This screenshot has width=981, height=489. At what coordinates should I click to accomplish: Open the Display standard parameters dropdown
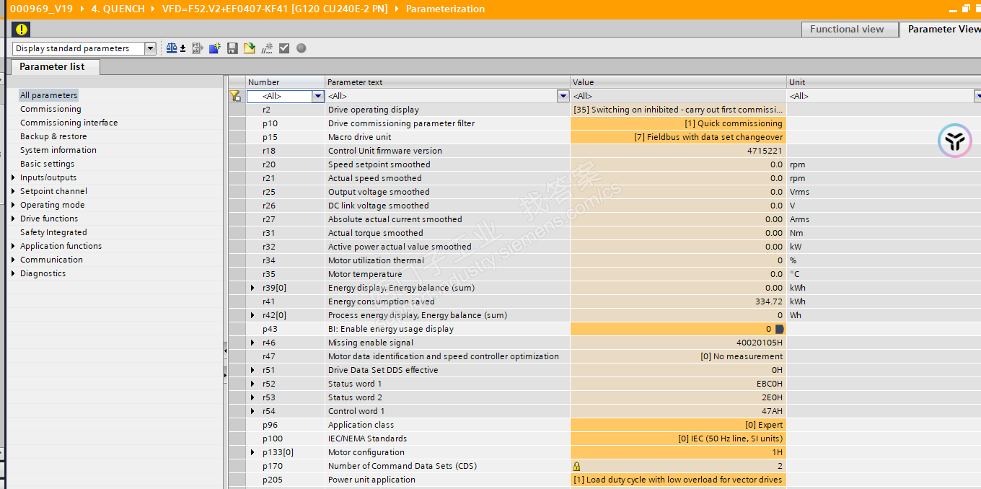[x=150, y=48]
